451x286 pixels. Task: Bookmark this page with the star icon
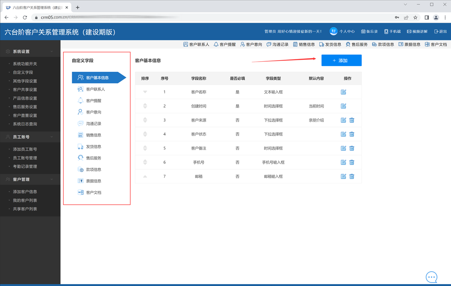tap(415, 17)
